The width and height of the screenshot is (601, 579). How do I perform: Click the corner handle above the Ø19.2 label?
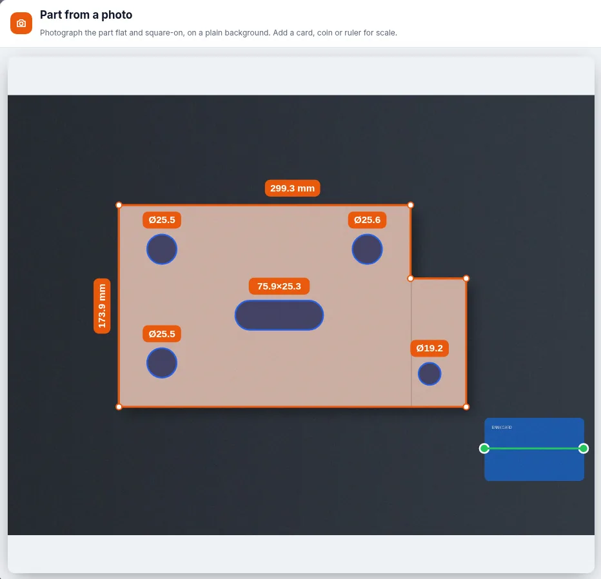(x=466, y=279)
